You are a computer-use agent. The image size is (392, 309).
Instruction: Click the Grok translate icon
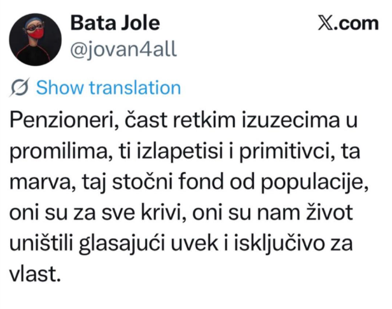(20, 87)
